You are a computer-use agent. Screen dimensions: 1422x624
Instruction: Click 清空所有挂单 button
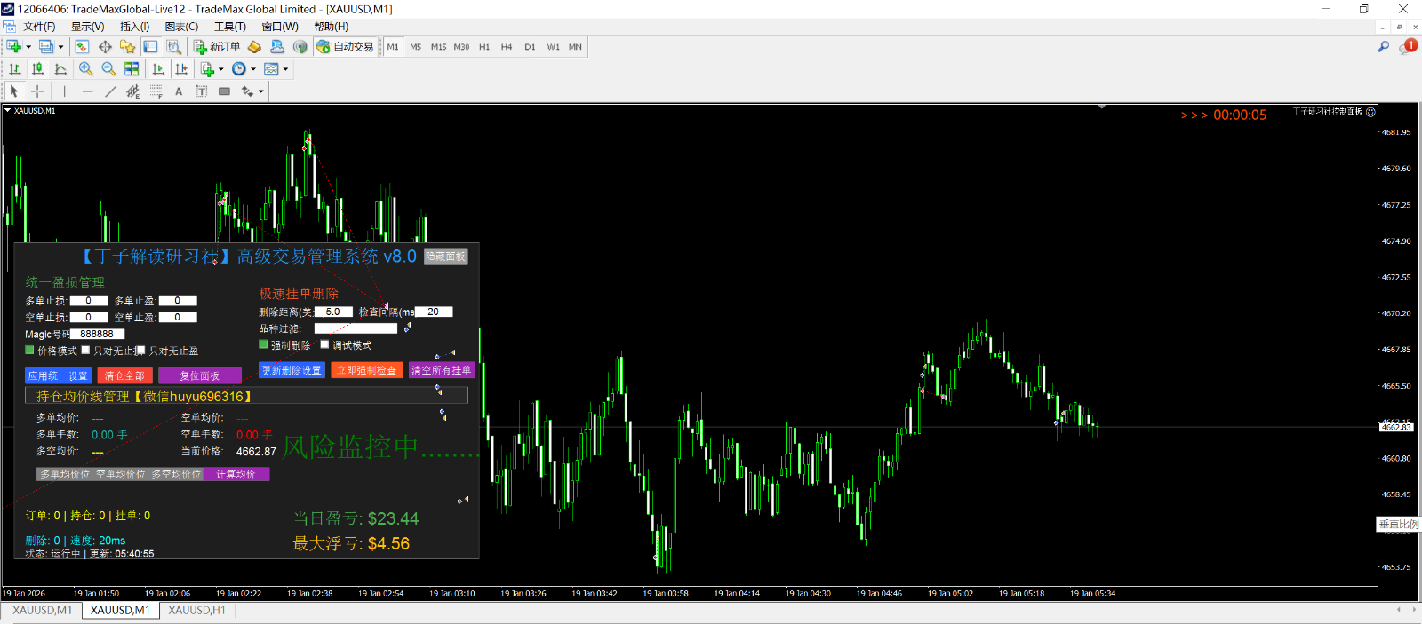(441, 370)
